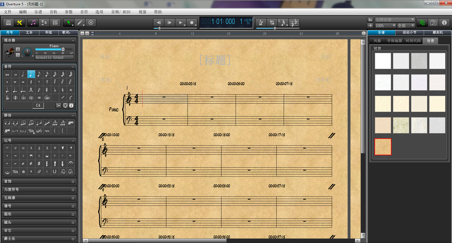The height and width of the screenshot is (243, 452).
Task: Pick the eighth note symbol
Action: (39, 74)
